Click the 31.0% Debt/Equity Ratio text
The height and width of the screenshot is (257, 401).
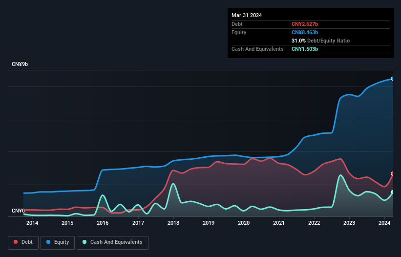pos(320,41)
